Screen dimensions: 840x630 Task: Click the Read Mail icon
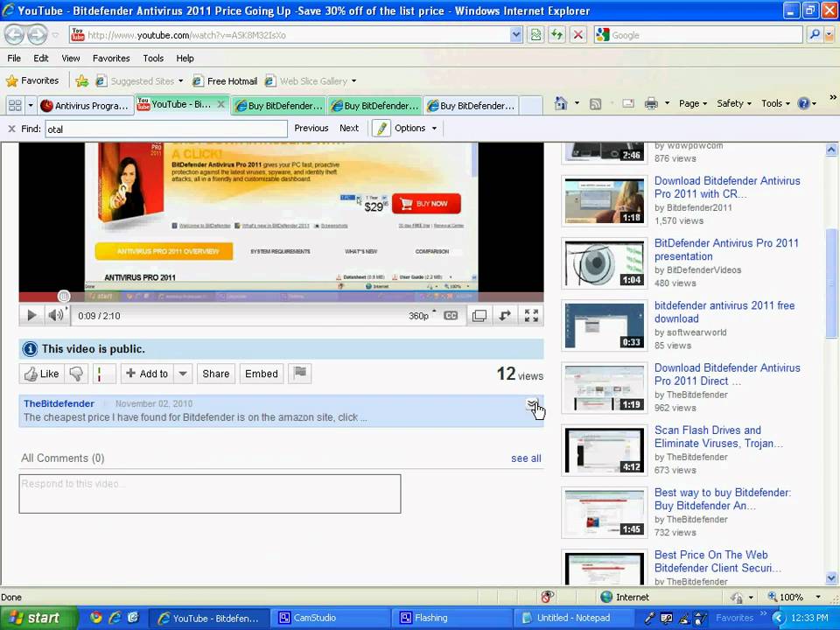[x=628, y=104]
